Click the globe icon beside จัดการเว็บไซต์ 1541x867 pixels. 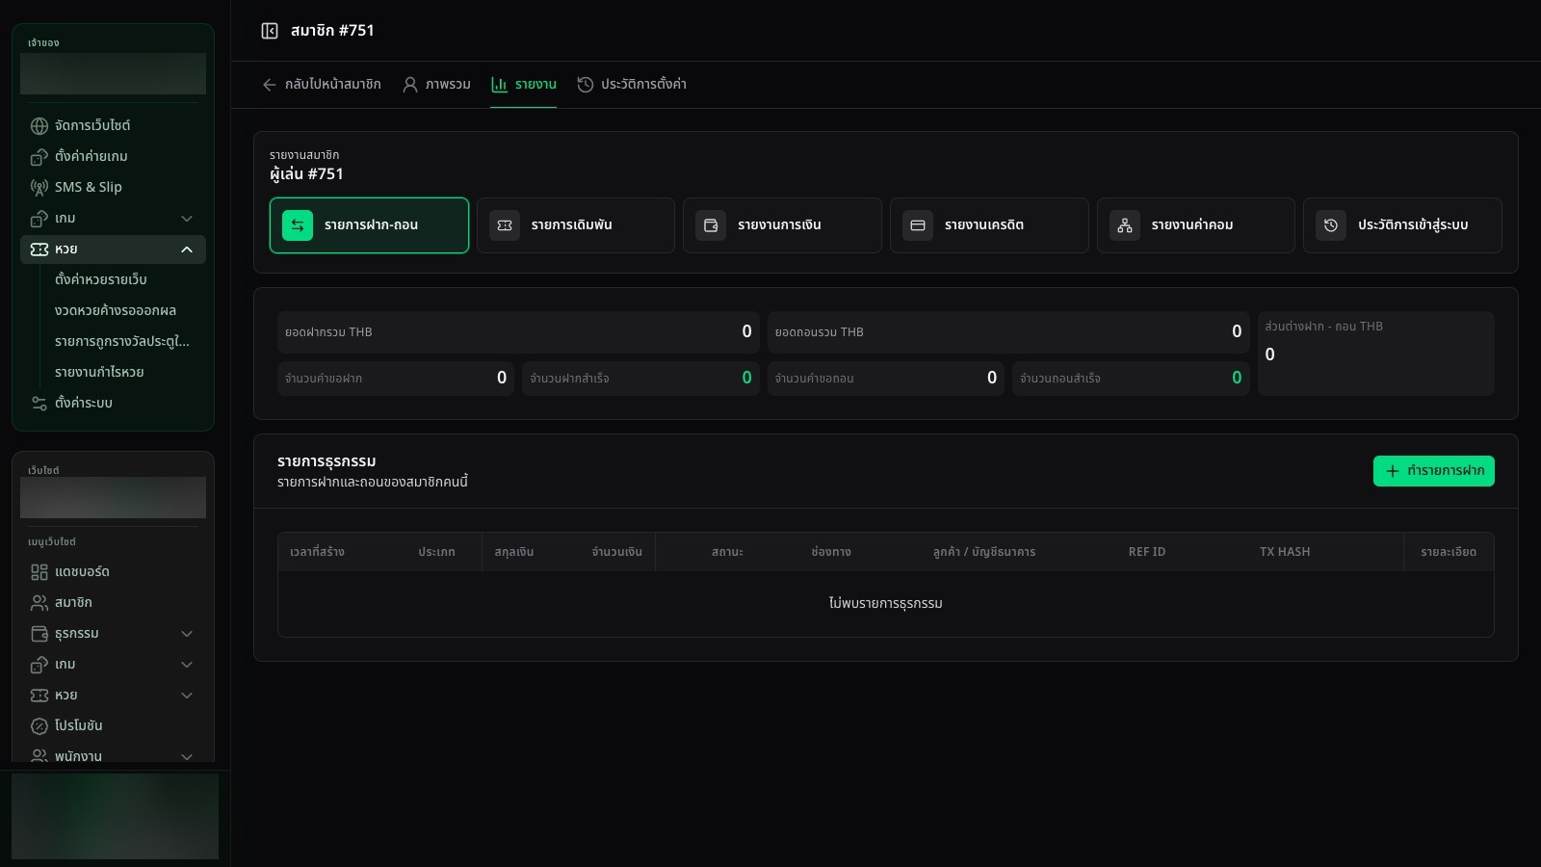(x=39, y=126)
